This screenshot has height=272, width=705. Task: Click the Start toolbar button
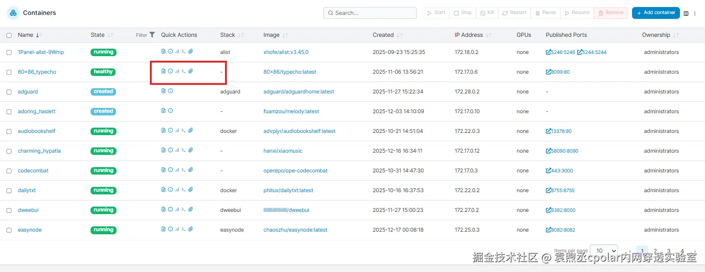click(436, 13)
